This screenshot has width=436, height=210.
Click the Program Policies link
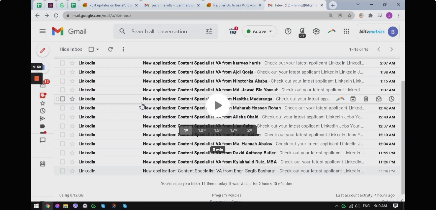click(227, 195)
